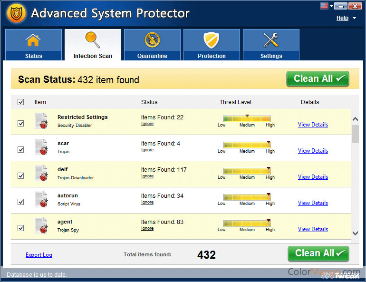Image resolution: width=366 pixels, height=282 pixels.
Task: Click the Restricted Settings threat level bar
Action: click(x=247, y=119)
